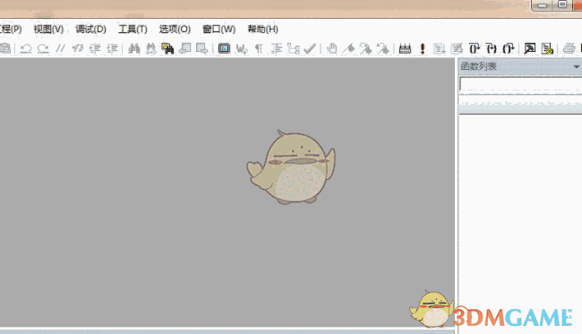Image resolution: width=582 pixels, height=334 pixels.
Task: Click the toggle bookmark flag icon
Action: [349, 48]
